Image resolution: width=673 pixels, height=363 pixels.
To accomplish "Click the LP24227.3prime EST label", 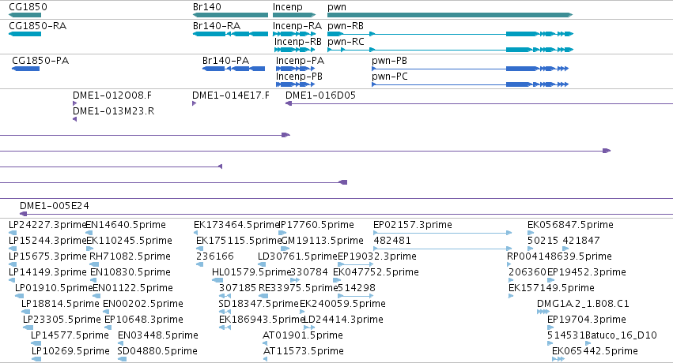I will coord(47,225).
